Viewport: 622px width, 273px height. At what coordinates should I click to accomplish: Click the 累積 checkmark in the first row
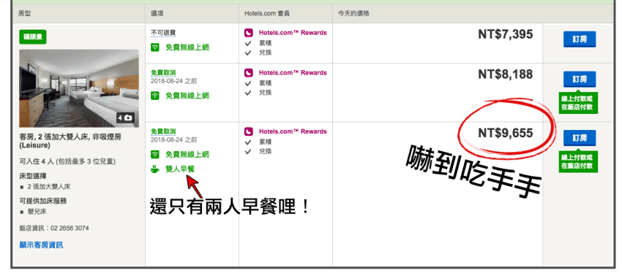pyautogui.click(x=248, y=43)
